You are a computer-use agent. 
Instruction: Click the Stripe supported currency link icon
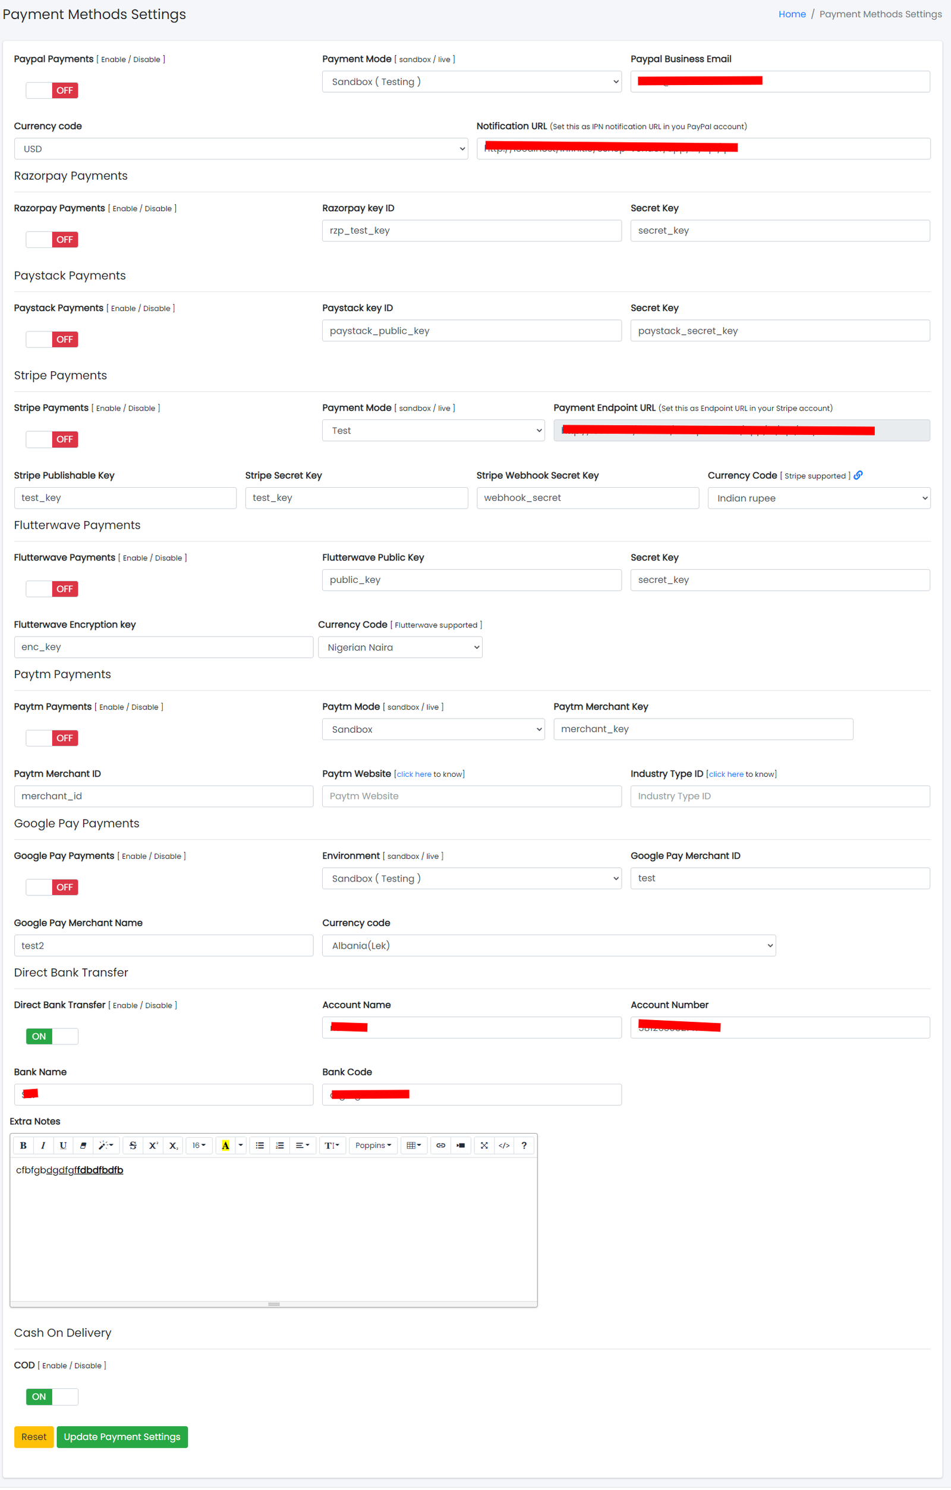tap(858, 475)
